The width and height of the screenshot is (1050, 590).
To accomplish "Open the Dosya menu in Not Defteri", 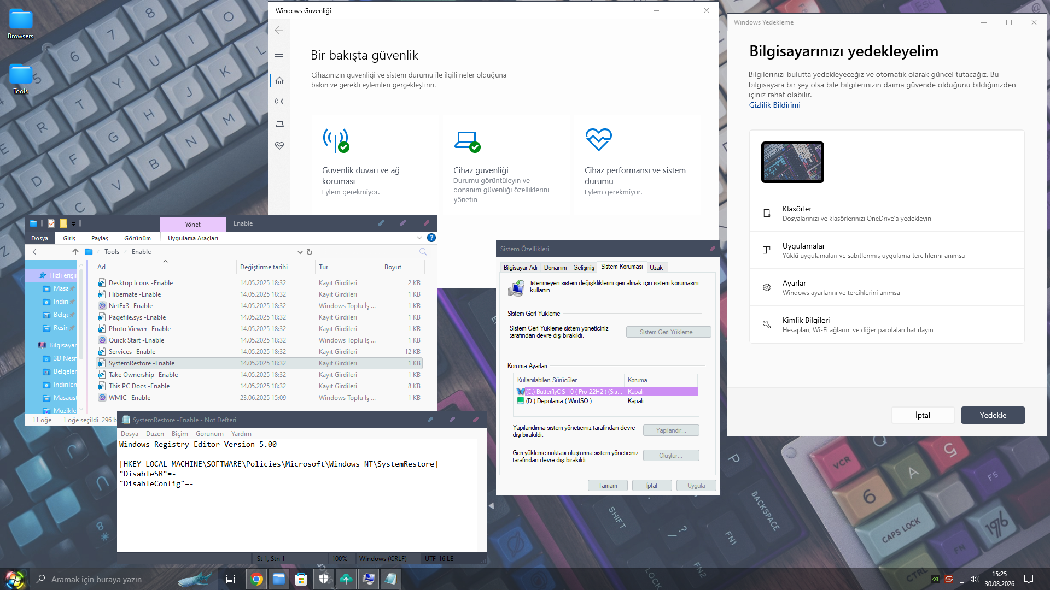I will 130,434.
